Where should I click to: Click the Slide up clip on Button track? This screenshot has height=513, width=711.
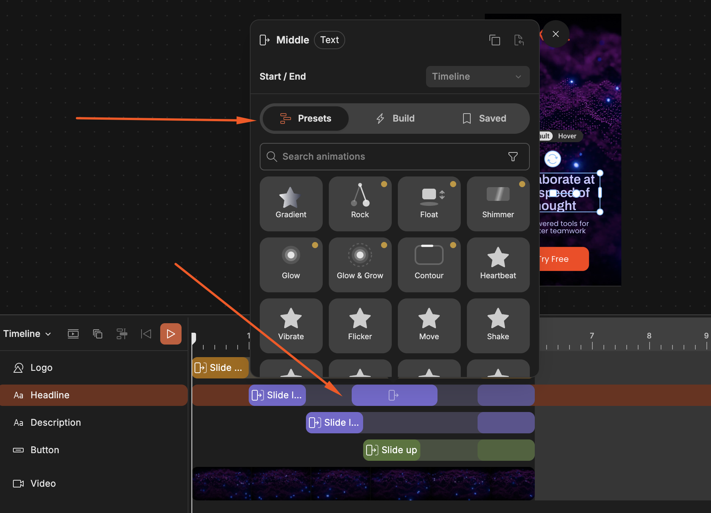coord(392,450)
